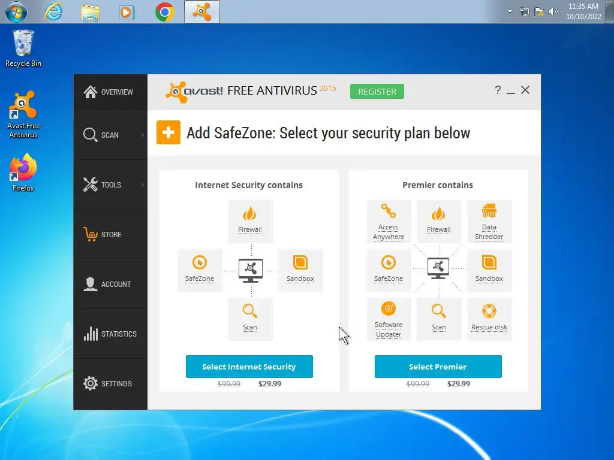
Task: Click the orange plus Add SafeZone icon
Action: coord(168,132)
